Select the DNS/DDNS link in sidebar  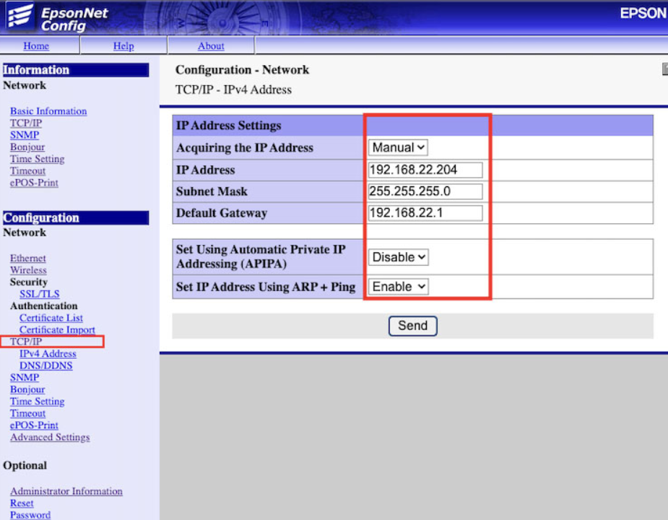pyautogui.click(x=45, y=365)
